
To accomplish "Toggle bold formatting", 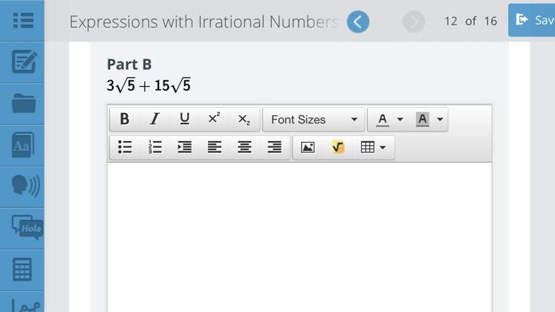I will (x=125, y=119).
